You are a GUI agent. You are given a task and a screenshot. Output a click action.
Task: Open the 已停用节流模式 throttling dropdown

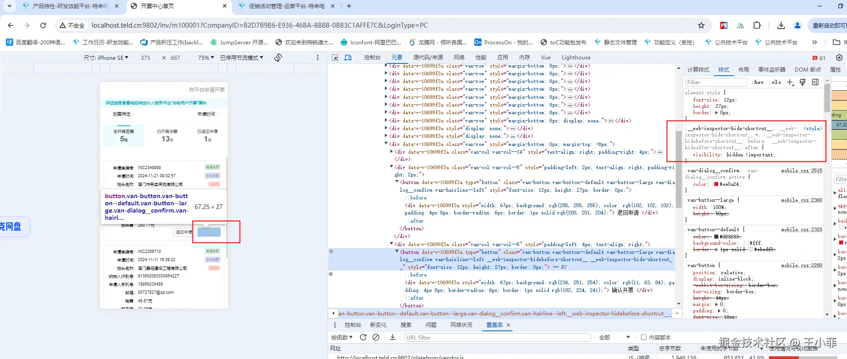click(x=241, y=58)
